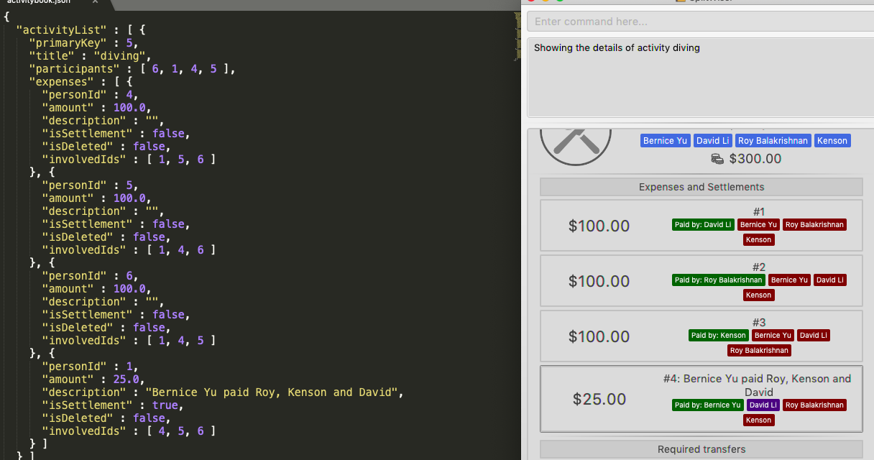Select expense card #3's $100.00 amount
The image size is (874, 460).
click(599, 336)
